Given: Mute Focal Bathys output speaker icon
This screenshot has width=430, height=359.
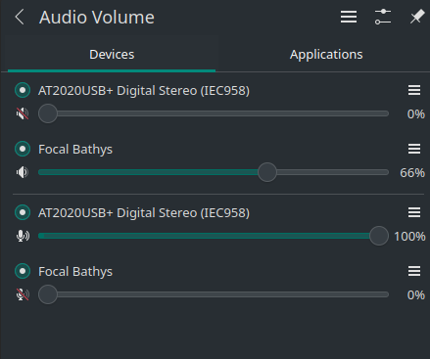Looking at the screenshot, I should [23, 172].
